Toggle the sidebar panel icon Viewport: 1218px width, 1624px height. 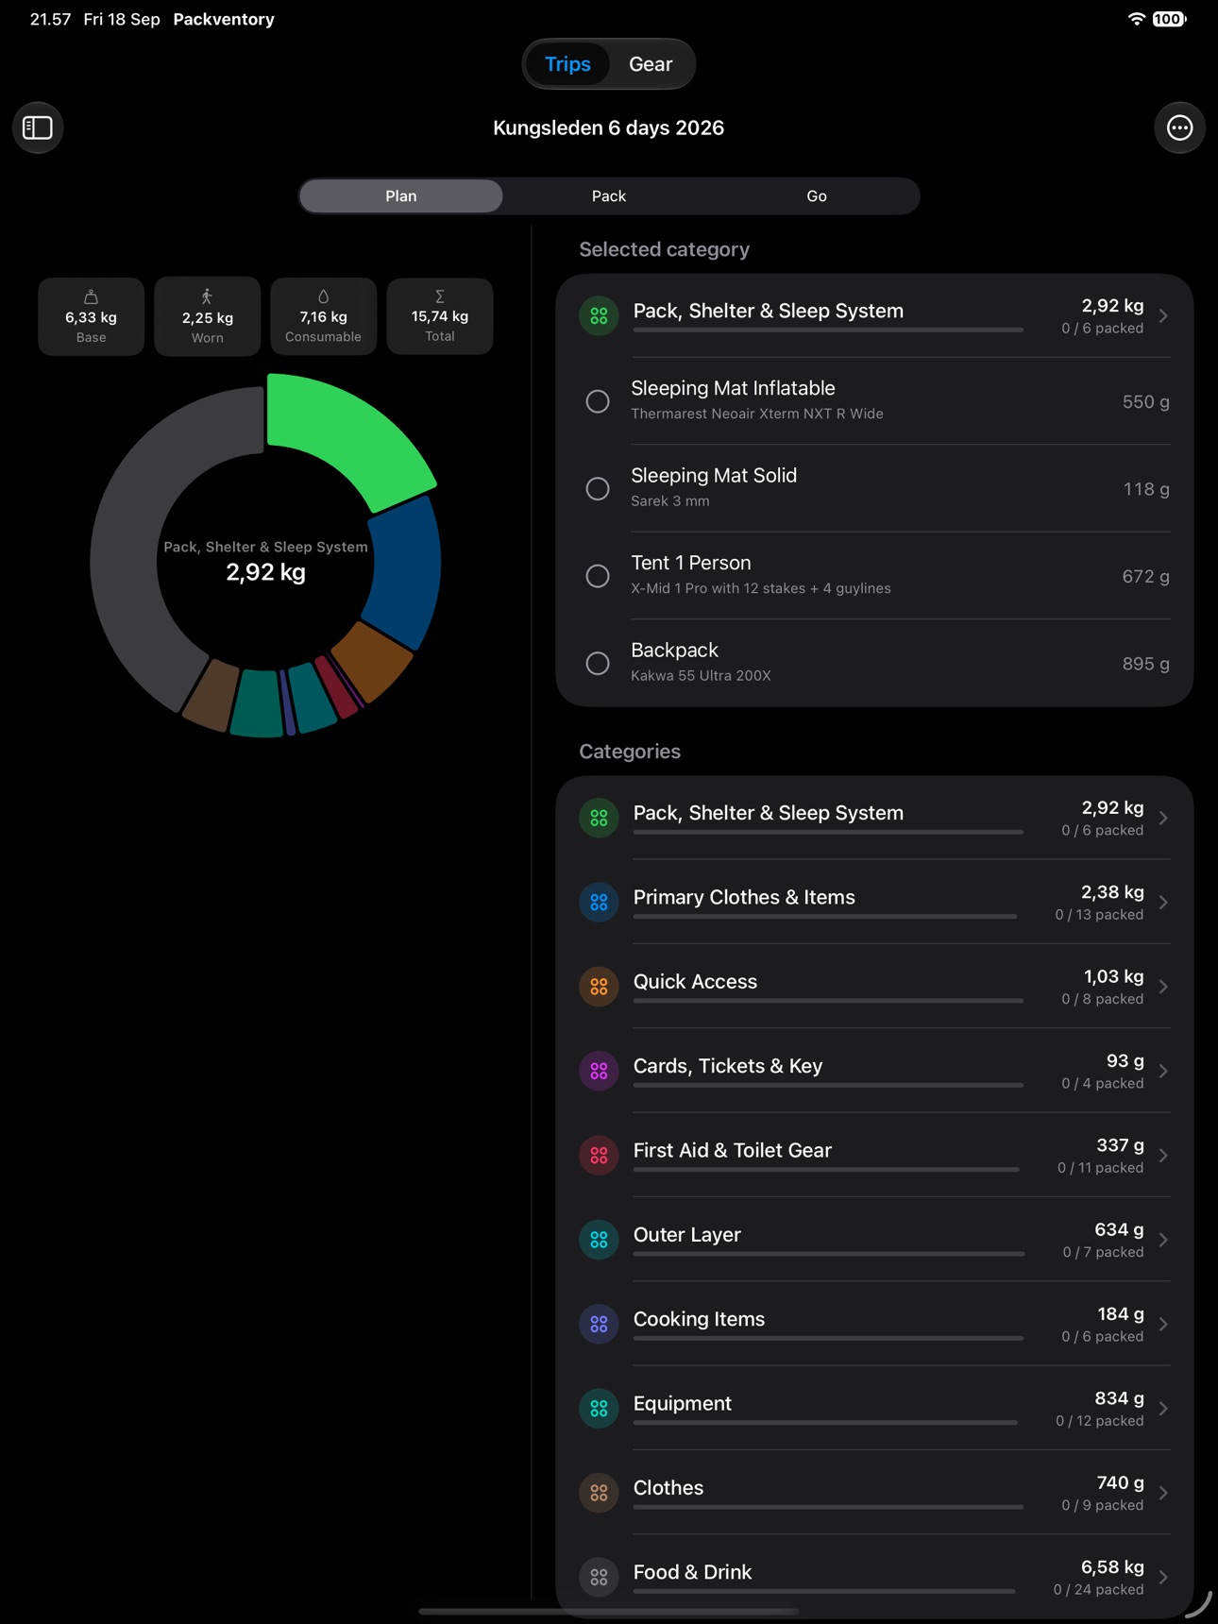pyautogui.click(x=38, y=127)
